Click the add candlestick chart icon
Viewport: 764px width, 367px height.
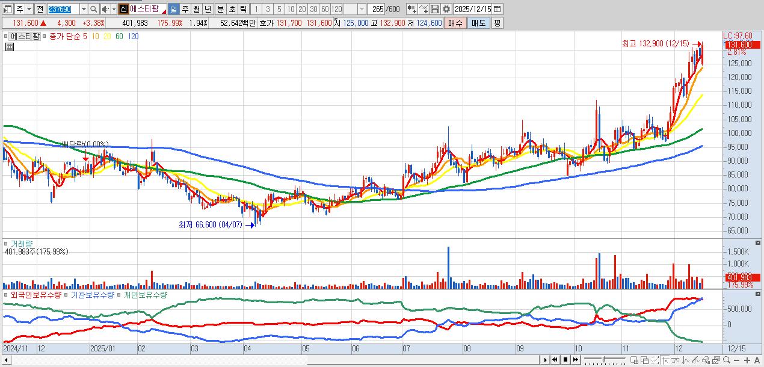pos(412,9)
